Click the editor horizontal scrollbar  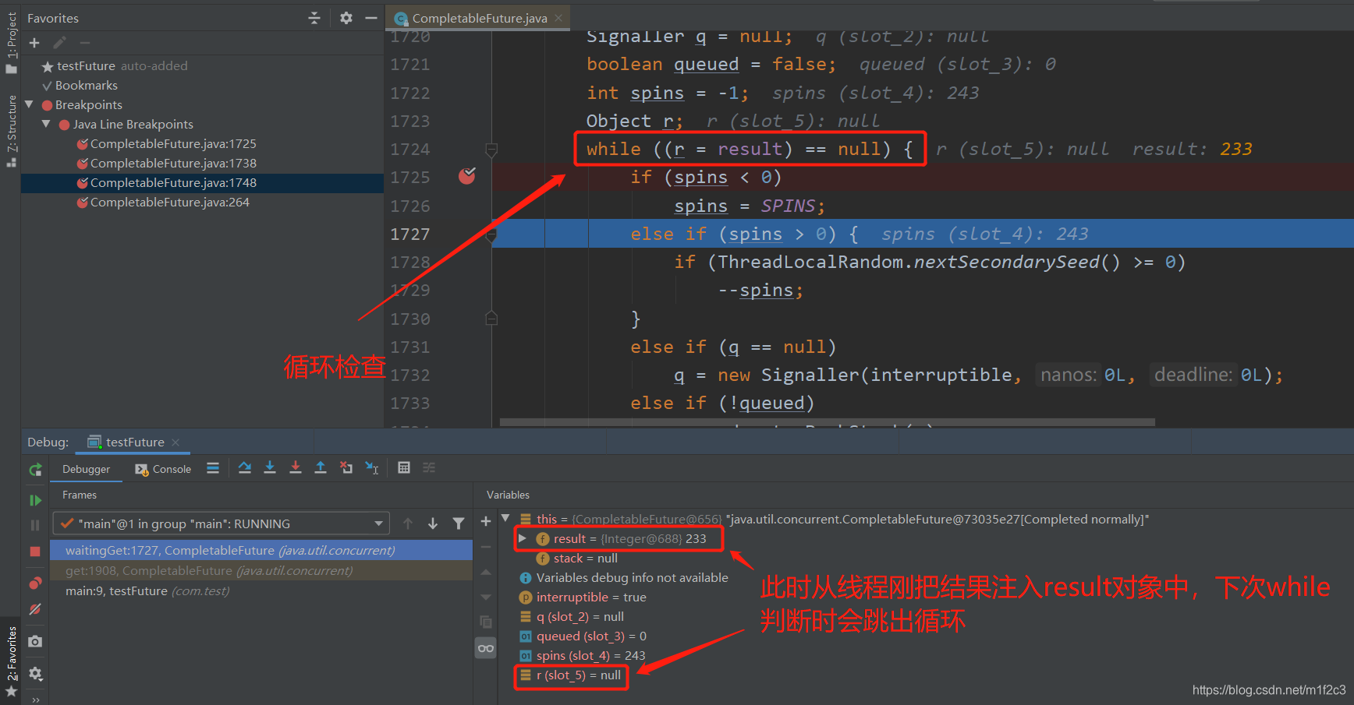(828, 422)
